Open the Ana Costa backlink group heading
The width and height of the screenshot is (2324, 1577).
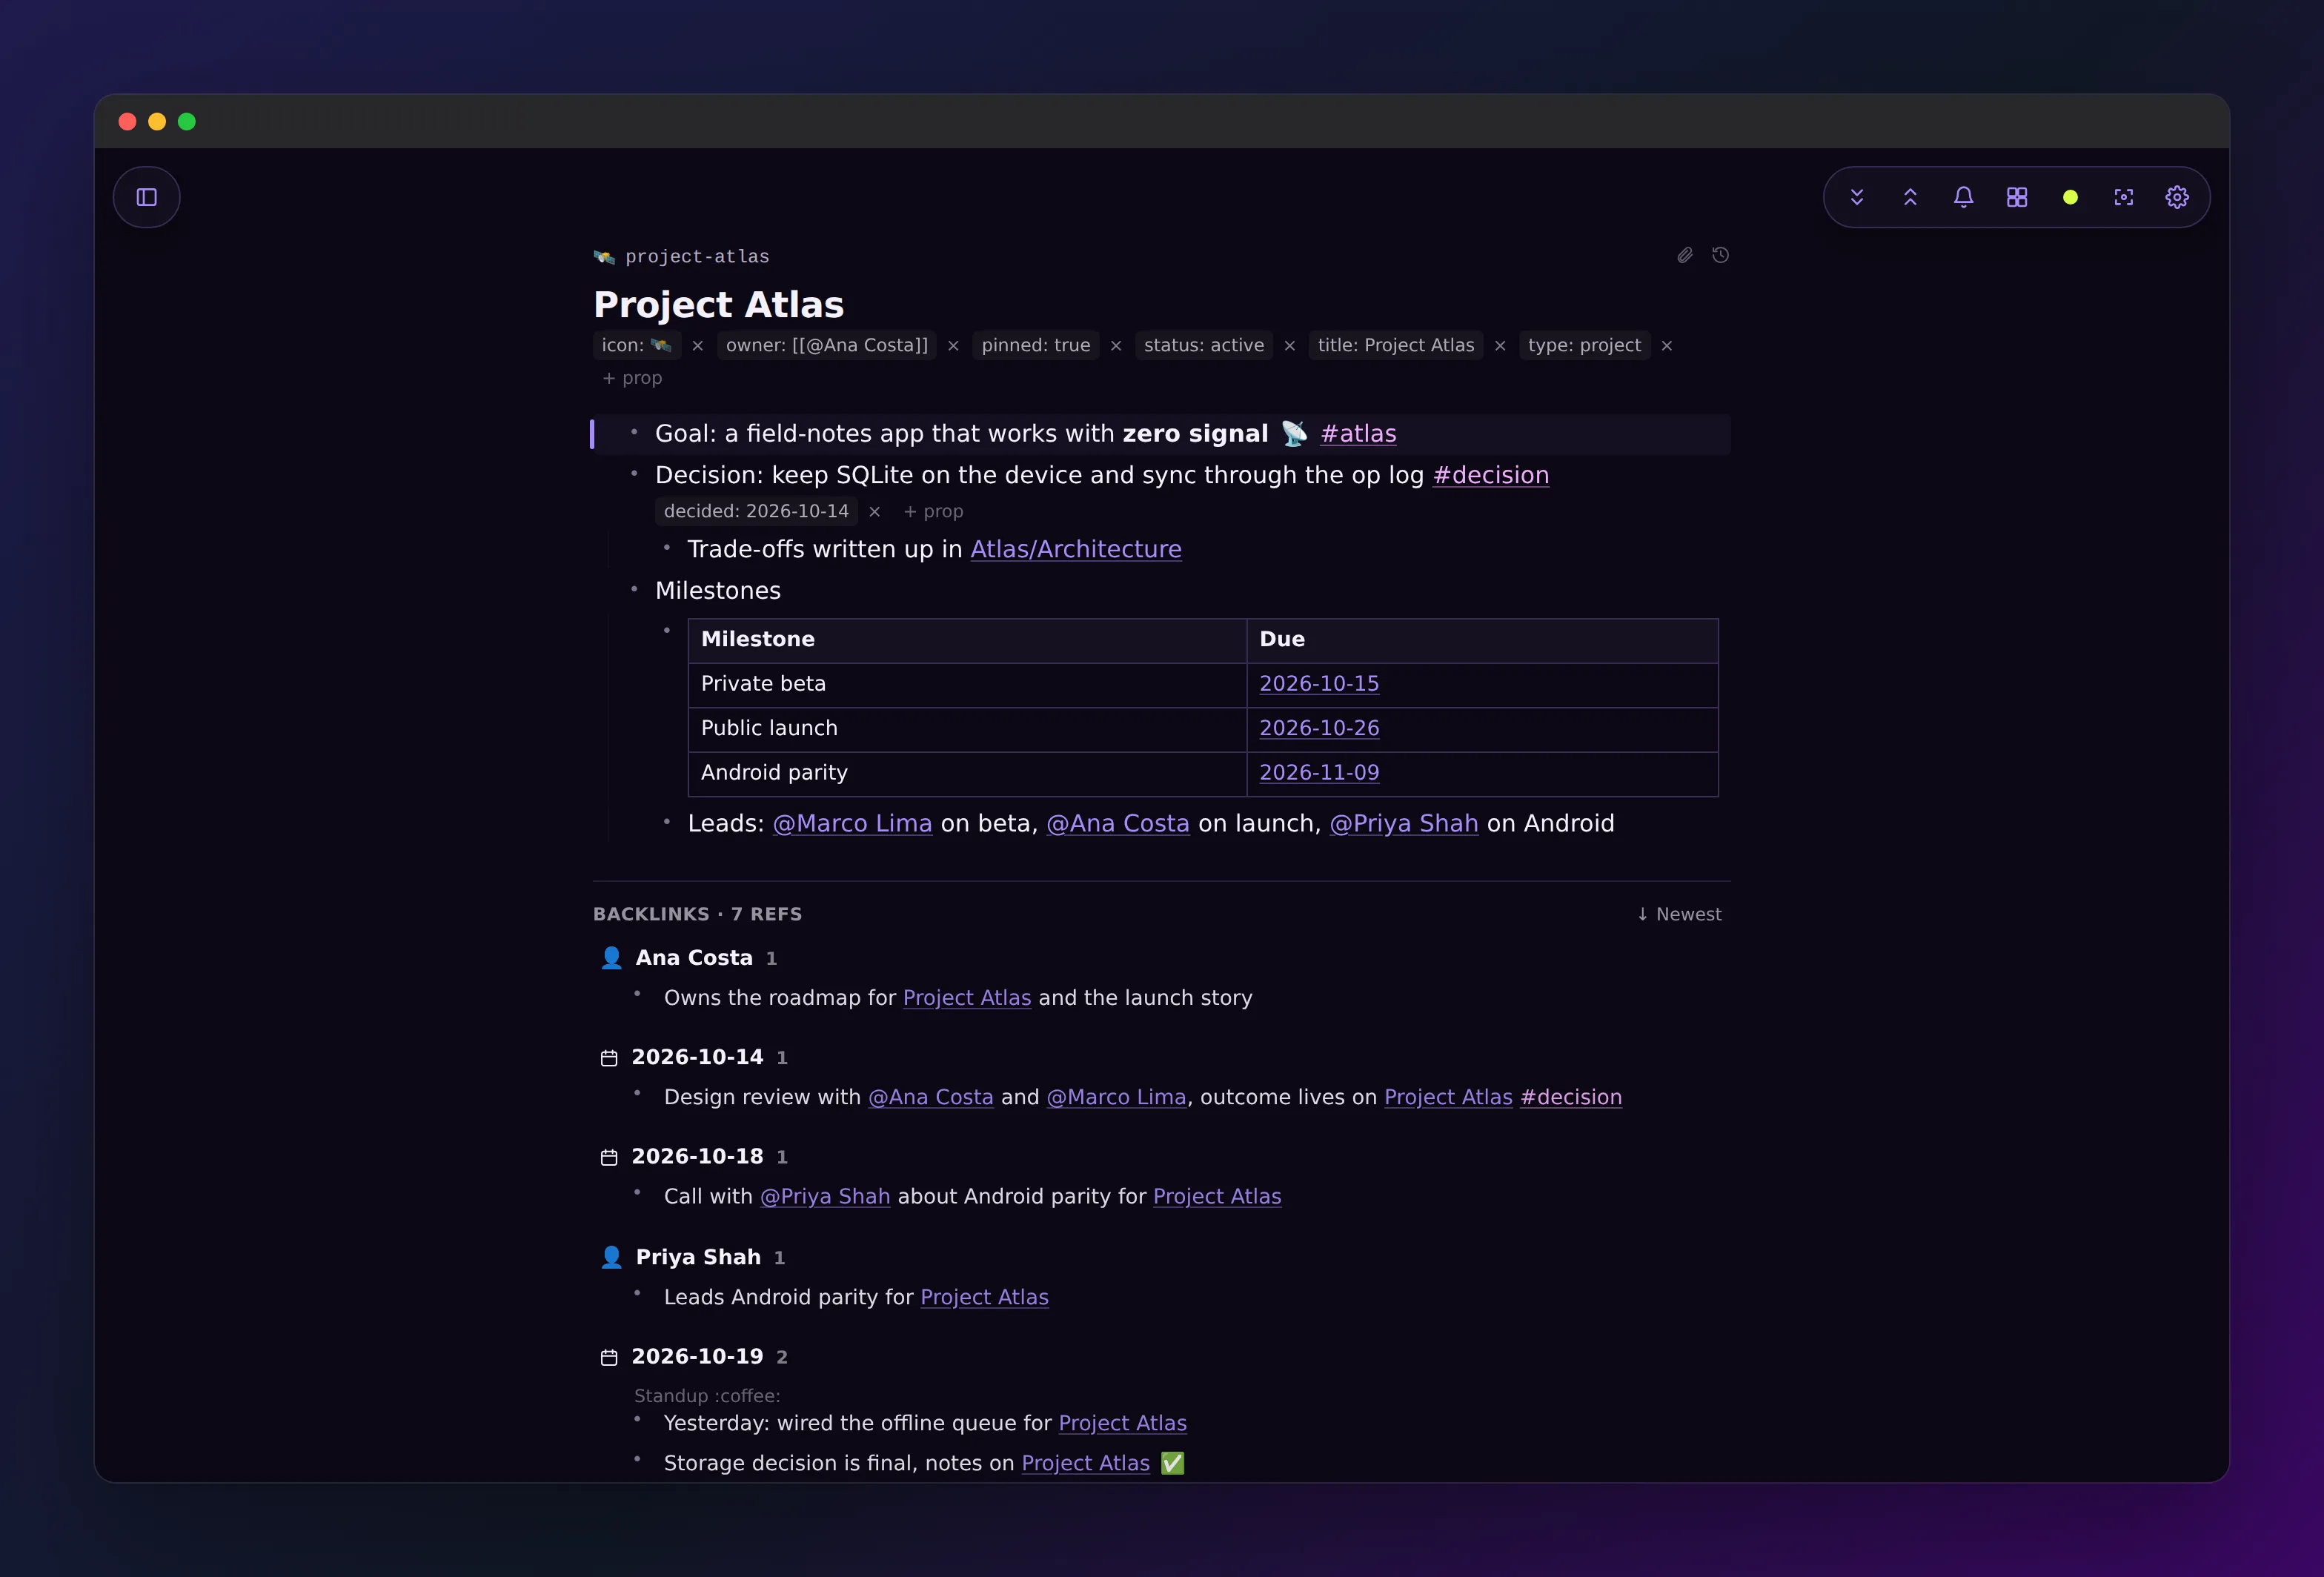coord(694,958)
